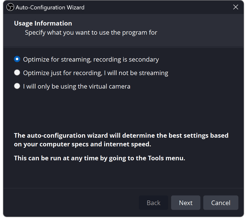The width and height of the screenshot is (247, 220).
Task: Cancel the Auto-Configuration Wizard
Action: click(x=221, y=203)
